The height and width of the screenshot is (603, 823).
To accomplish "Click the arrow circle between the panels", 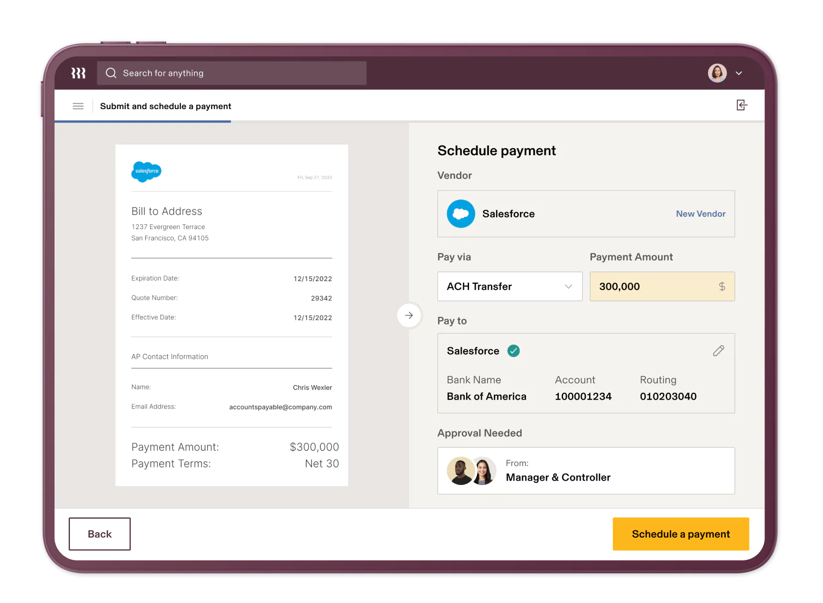I will click(x=409, y=315).
